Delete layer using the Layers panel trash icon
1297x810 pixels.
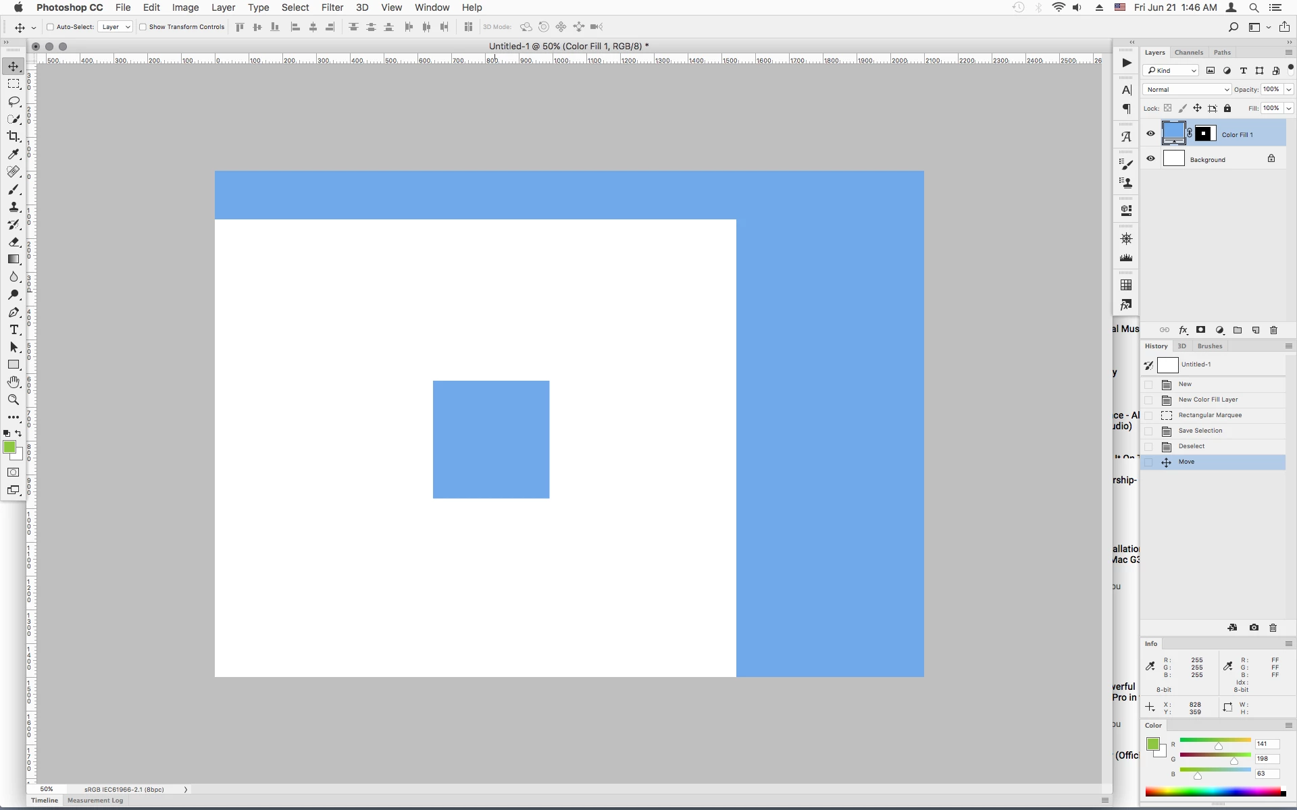click(x=1273, y=330)
